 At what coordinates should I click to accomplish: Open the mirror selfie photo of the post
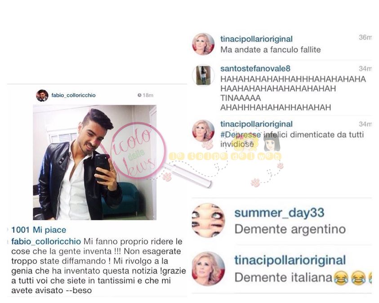pos(95,162)
